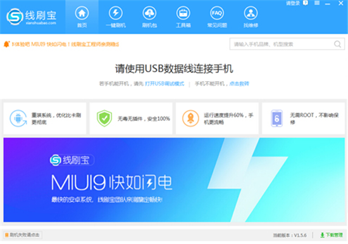Select the 当前版本 V1.5.6 text

click(x=290, y=235)
